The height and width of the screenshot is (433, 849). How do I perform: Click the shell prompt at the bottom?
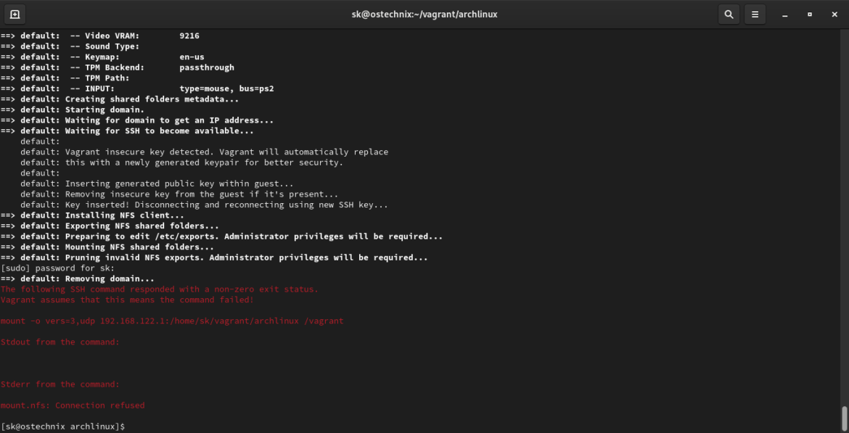(x=62, y=426)
